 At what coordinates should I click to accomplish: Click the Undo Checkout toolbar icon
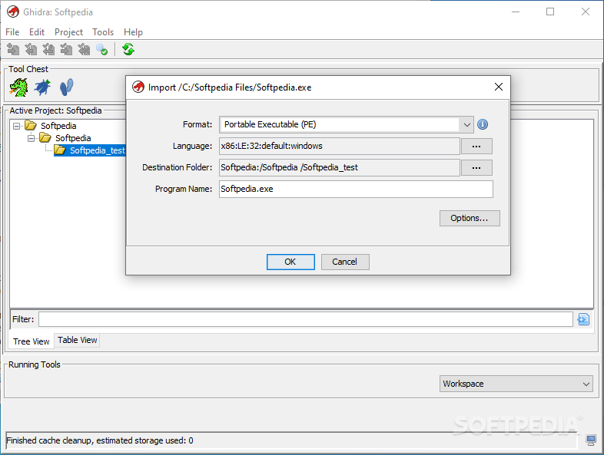pyautogui.click(x=84, y=49)
